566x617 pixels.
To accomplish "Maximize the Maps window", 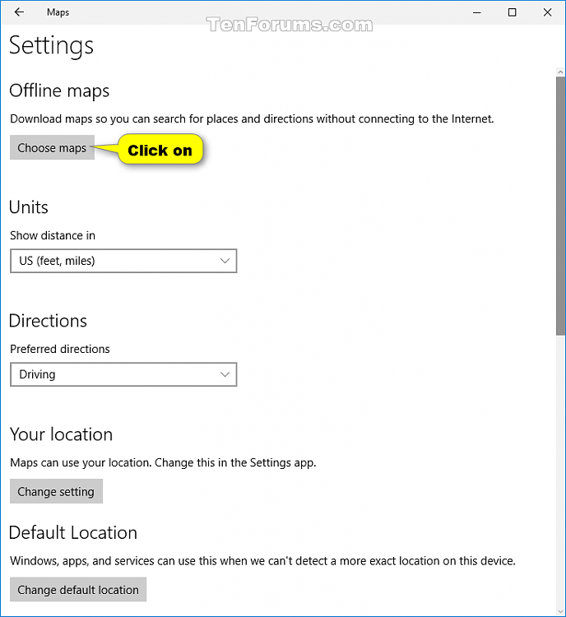I will pos(512,12).
